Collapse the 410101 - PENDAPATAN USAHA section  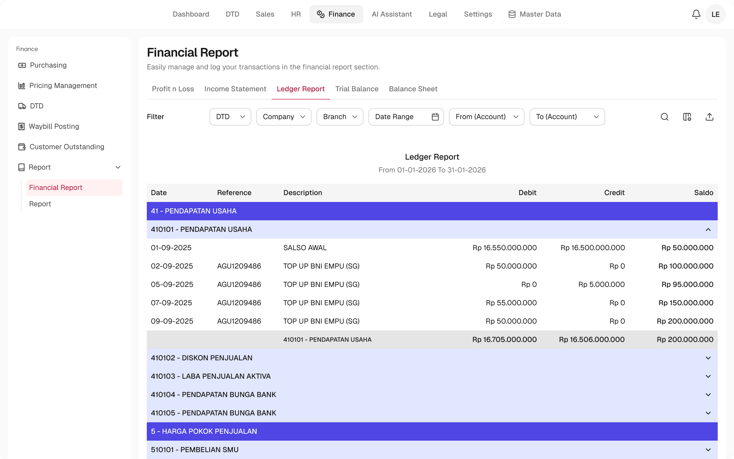tap(708, 229)
